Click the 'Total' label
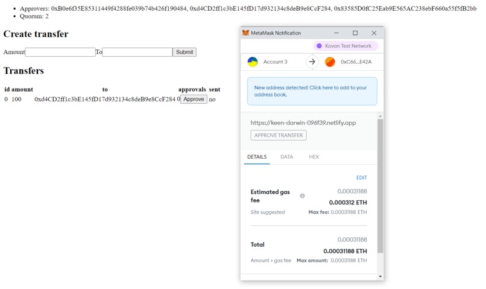 pyautogui.click(x=257, y=245)
